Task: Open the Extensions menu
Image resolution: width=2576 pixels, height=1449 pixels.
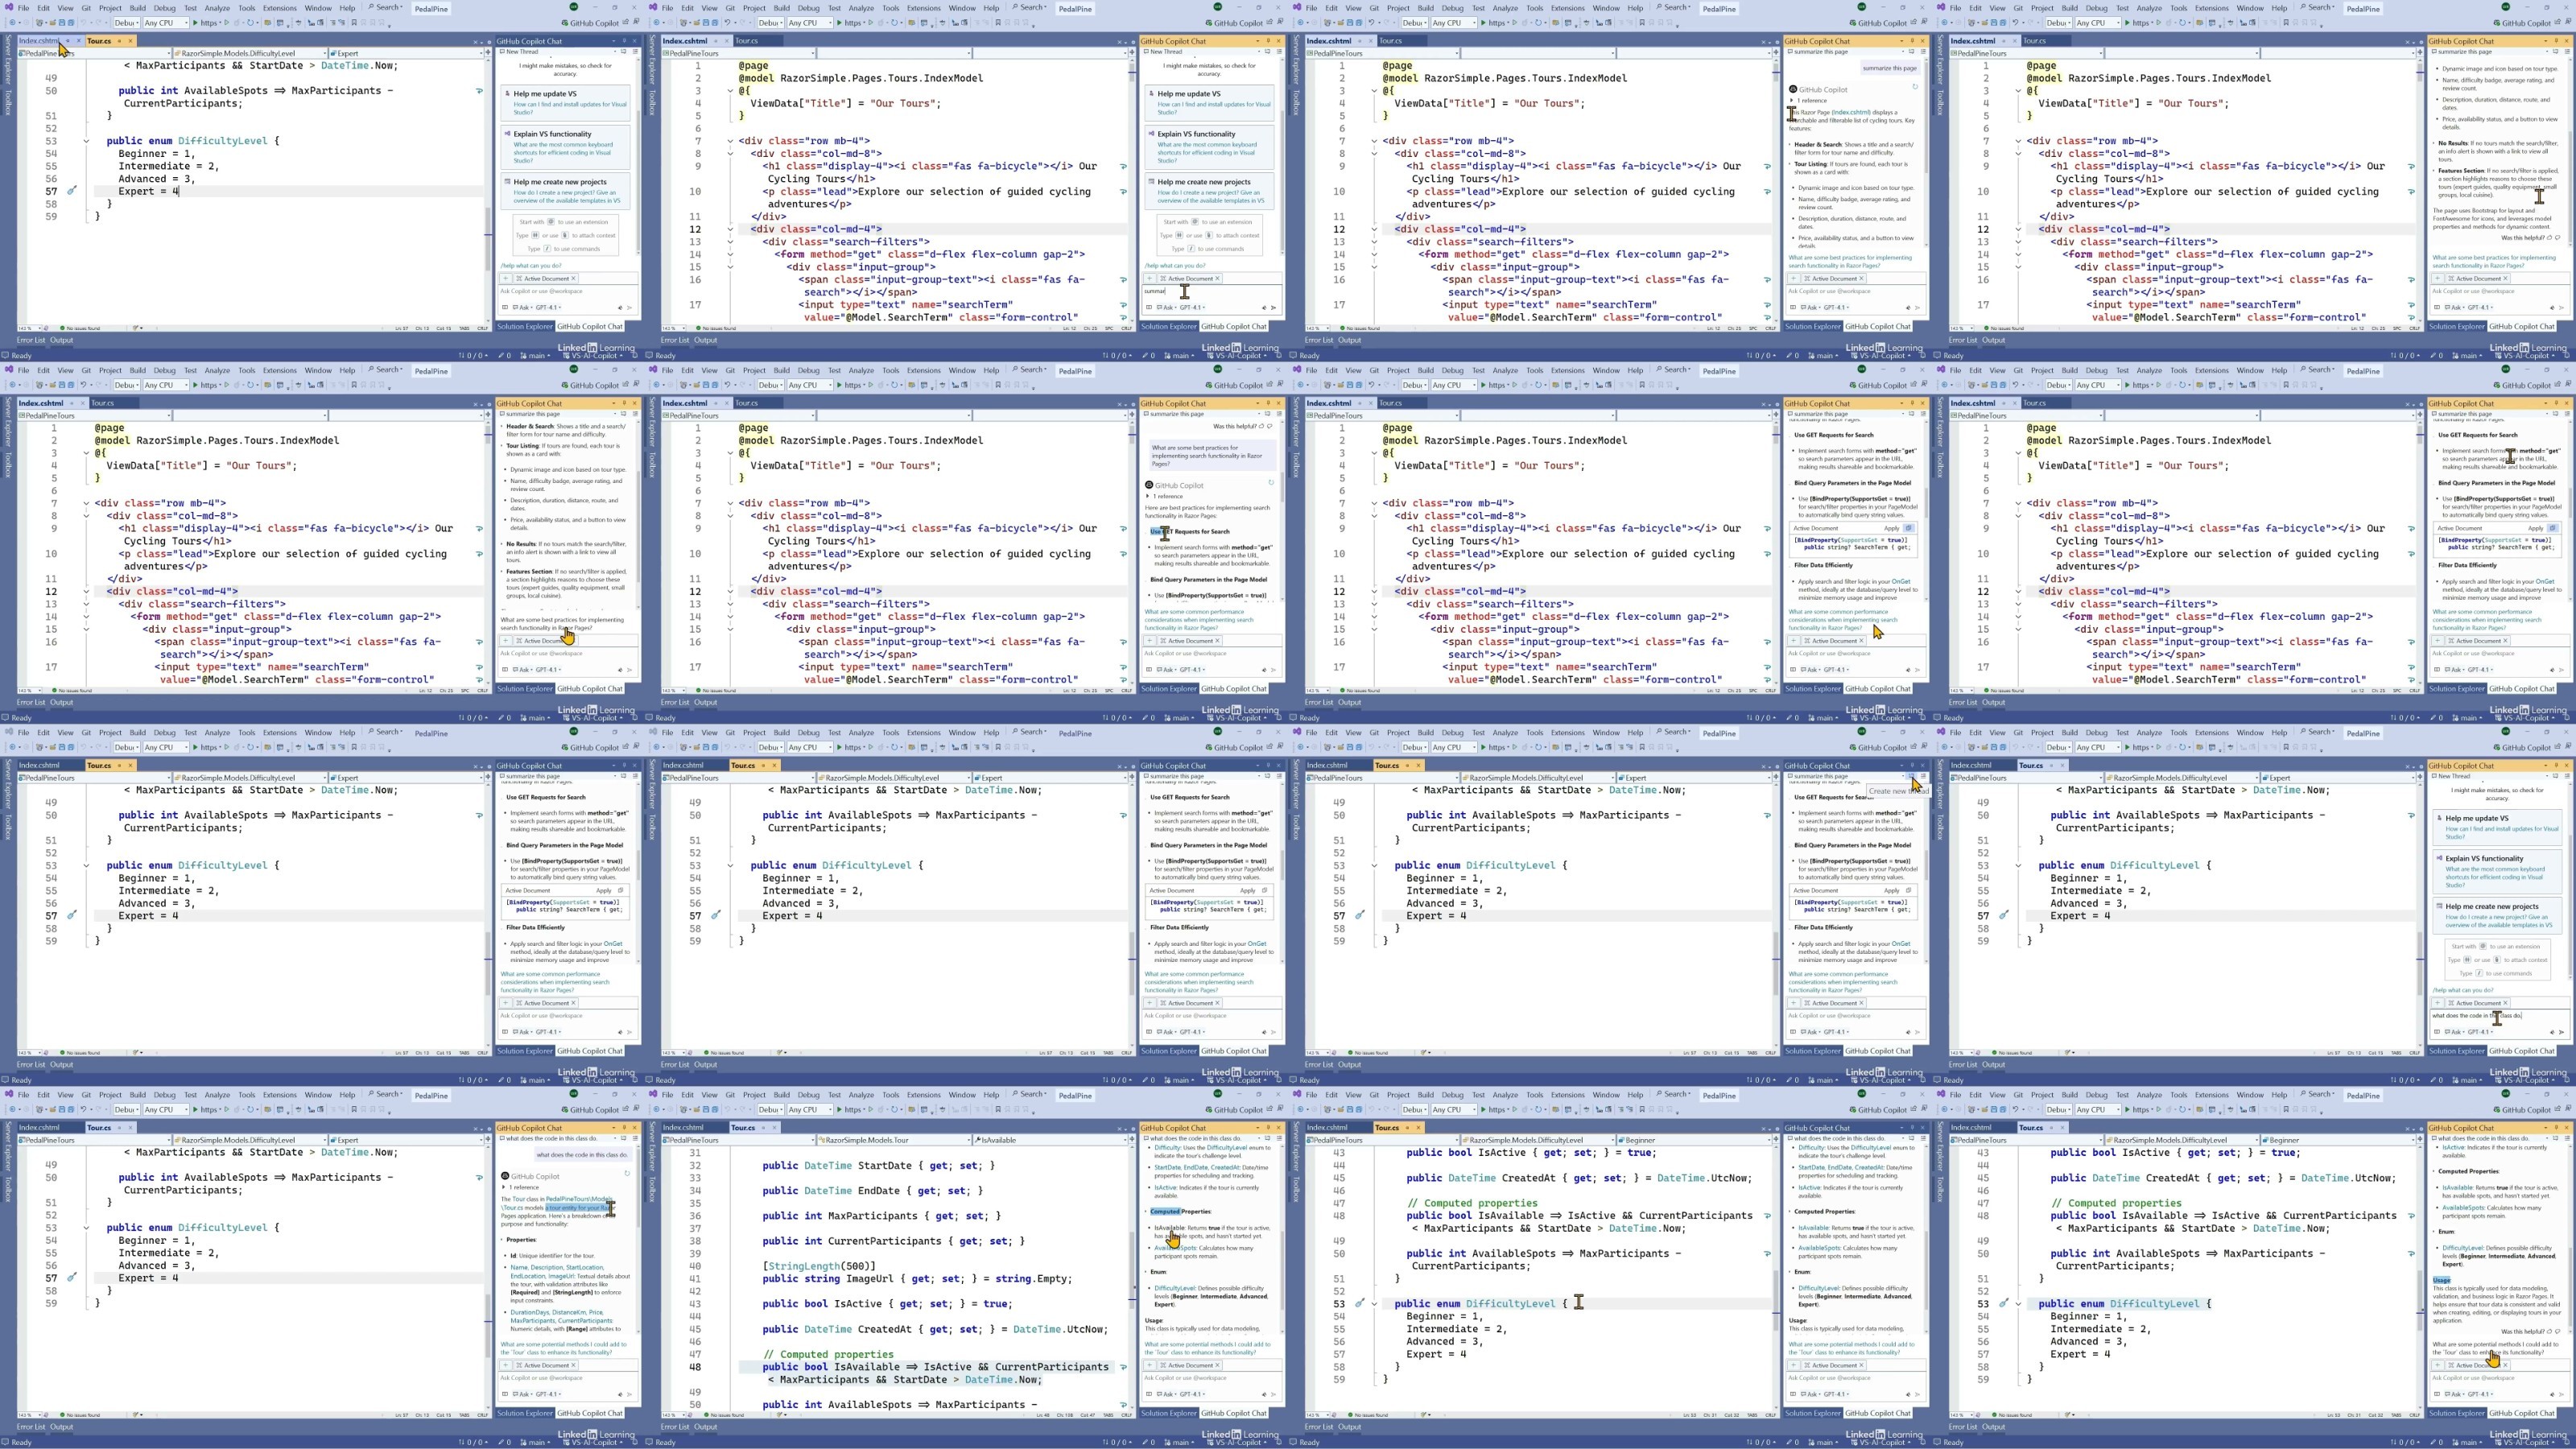Action: click(279, 7)
